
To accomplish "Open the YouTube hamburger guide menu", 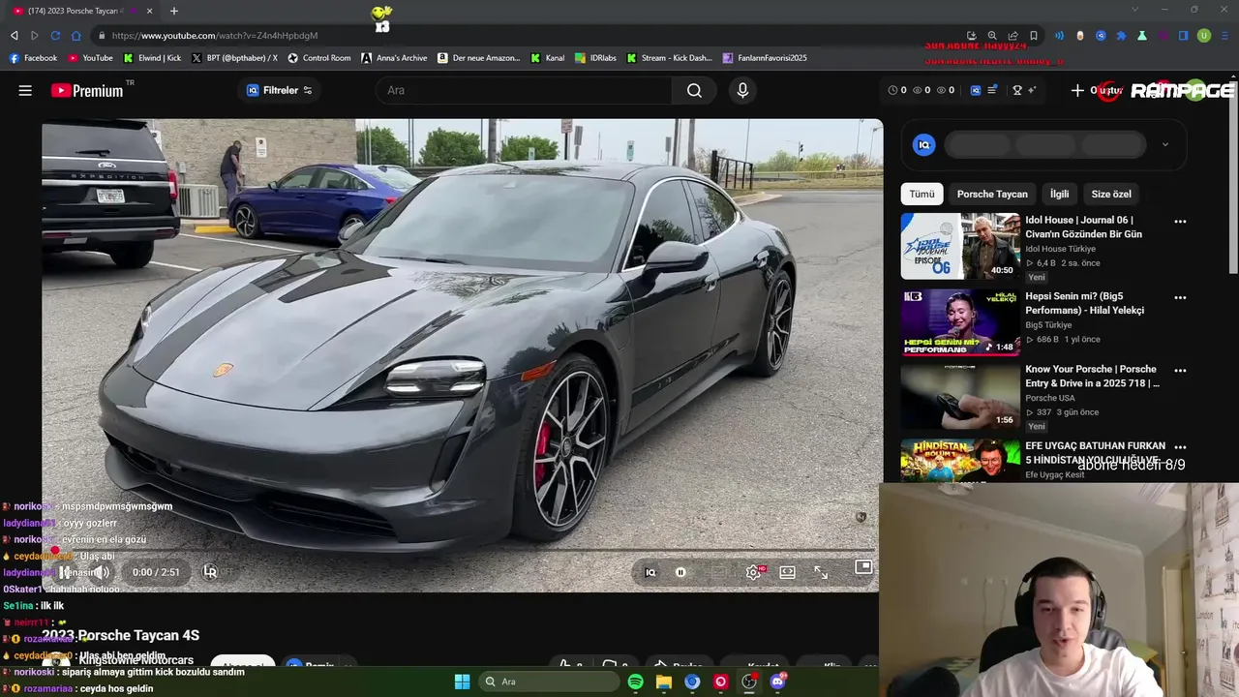I will point(25,90).
